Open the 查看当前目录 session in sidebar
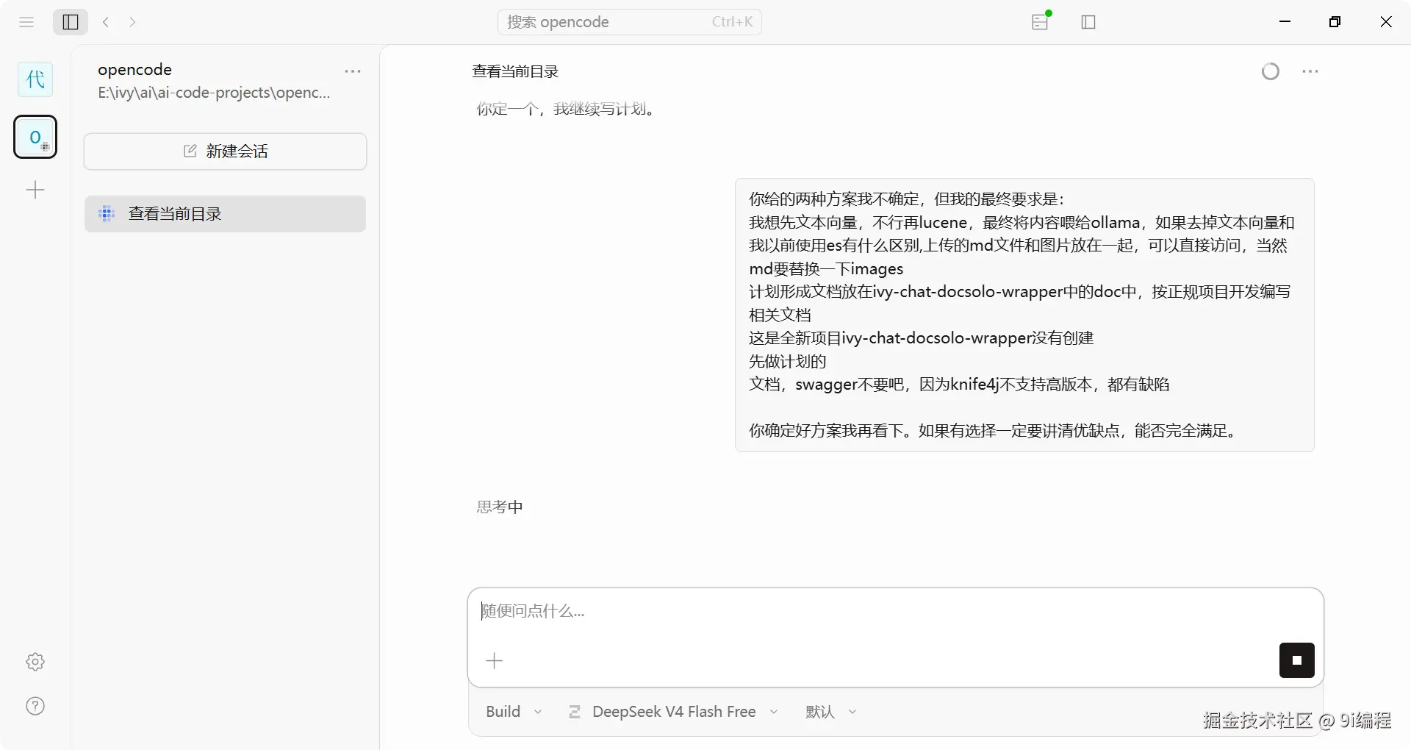This screenshot has width=1411, height=750. point(225,214)
